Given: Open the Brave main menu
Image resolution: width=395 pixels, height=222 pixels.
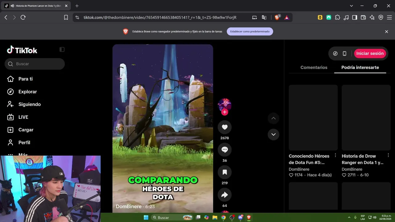Looking at the screenshot, I should 389,18.
